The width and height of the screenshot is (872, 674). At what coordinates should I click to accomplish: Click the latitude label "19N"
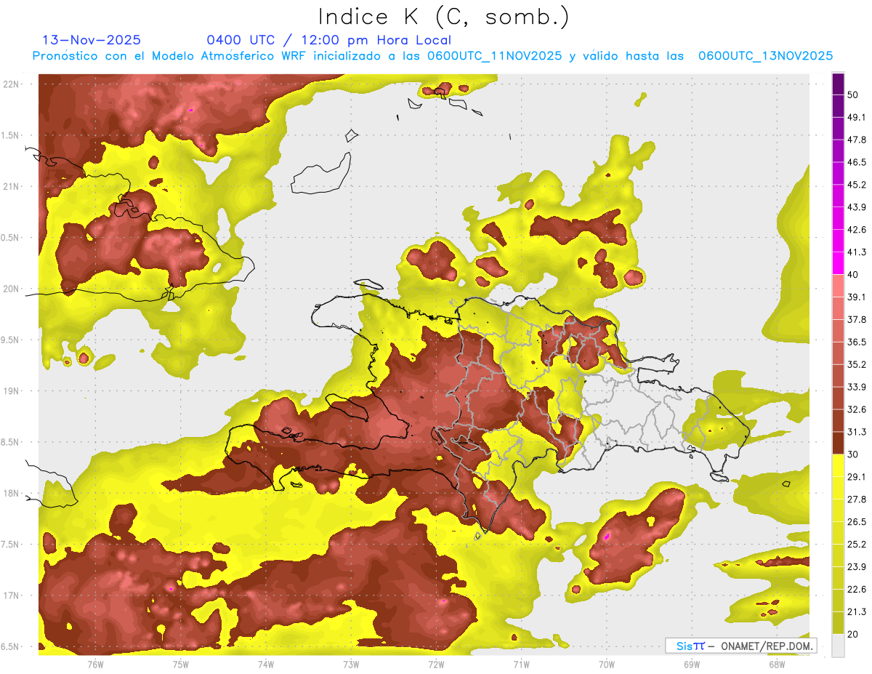[12, 391]
